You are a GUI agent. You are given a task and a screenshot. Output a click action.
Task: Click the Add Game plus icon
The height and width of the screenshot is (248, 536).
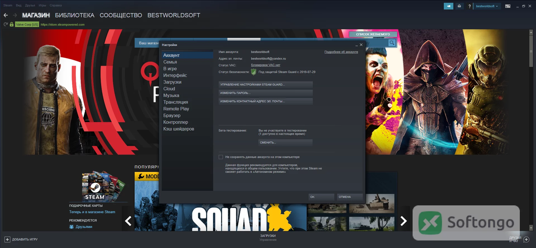pos(7,239)
